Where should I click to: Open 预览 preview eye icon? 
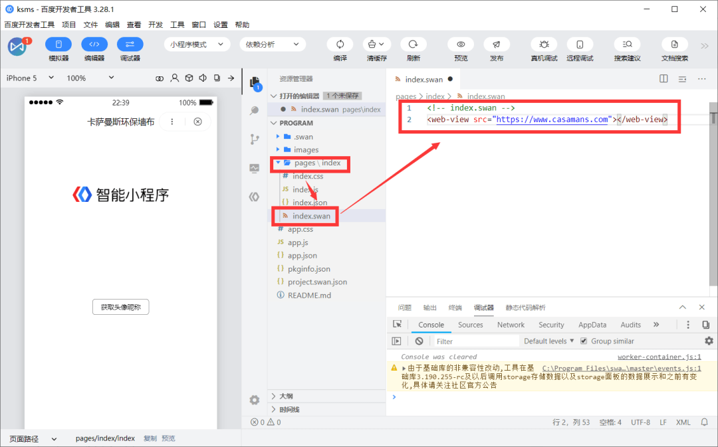(461, 45)
